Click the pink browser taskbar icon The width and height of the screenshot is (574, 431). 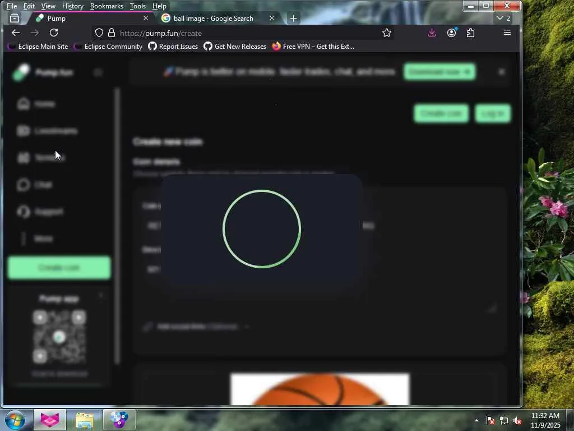(x=50, y=420)
